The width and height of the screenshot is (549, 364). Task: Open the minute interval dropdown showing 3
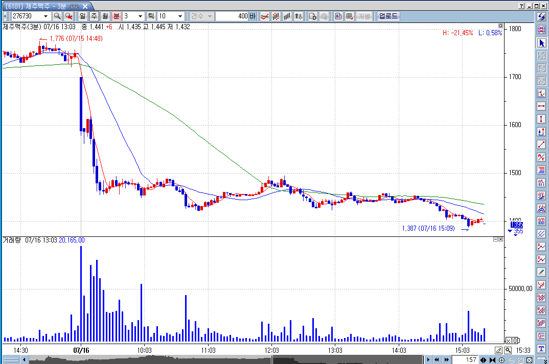click(141, 16)
